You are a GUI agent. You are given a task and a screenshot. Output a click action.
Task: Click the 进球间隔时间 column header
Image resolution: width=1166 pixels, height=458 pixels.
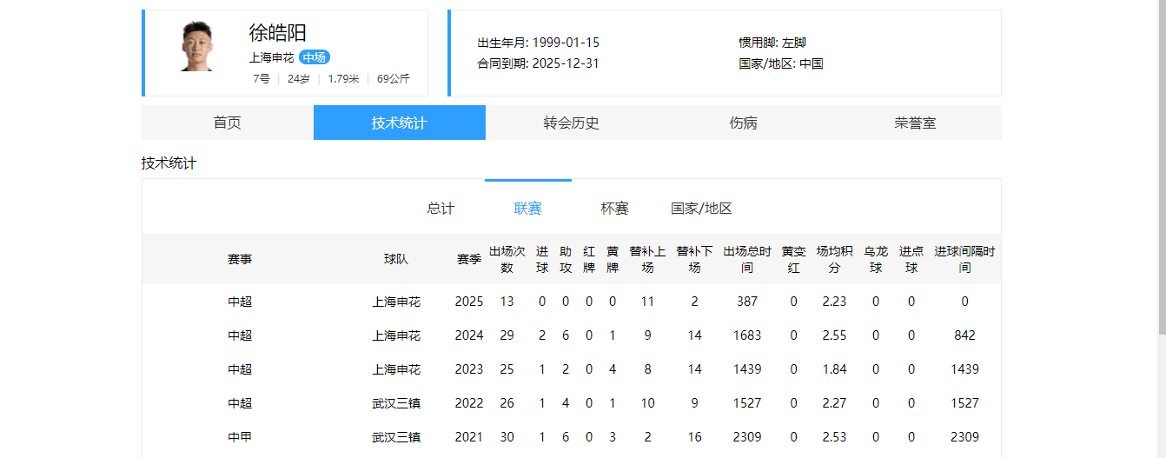(964, 259)
